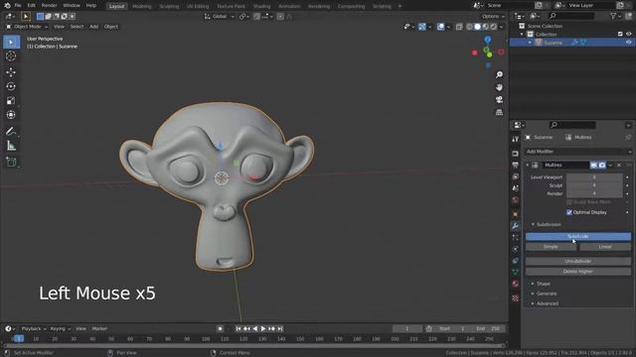Open the Modifier properties wrench tab
Image resolution: width=636 pixels, height=357 pixels.
(x=515, y=226)
